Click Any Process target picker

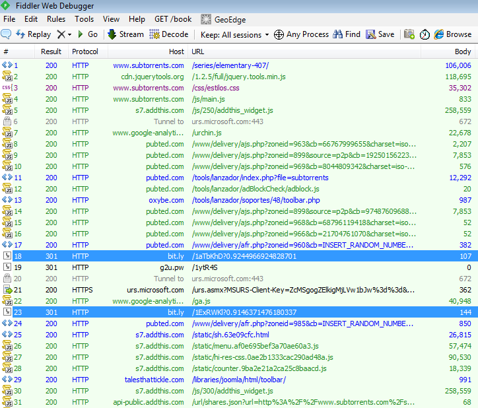coord(301,34)
